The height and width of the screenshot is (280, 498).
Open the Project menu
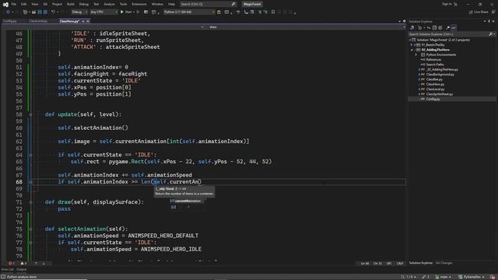57,4
